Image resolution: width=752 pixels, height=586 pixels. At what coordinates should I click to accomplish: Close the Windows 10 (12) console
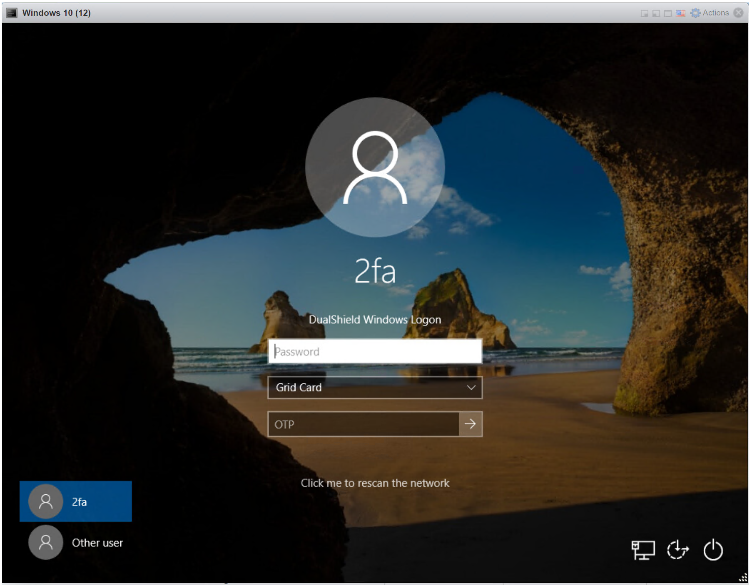click(x=738, y=13)
